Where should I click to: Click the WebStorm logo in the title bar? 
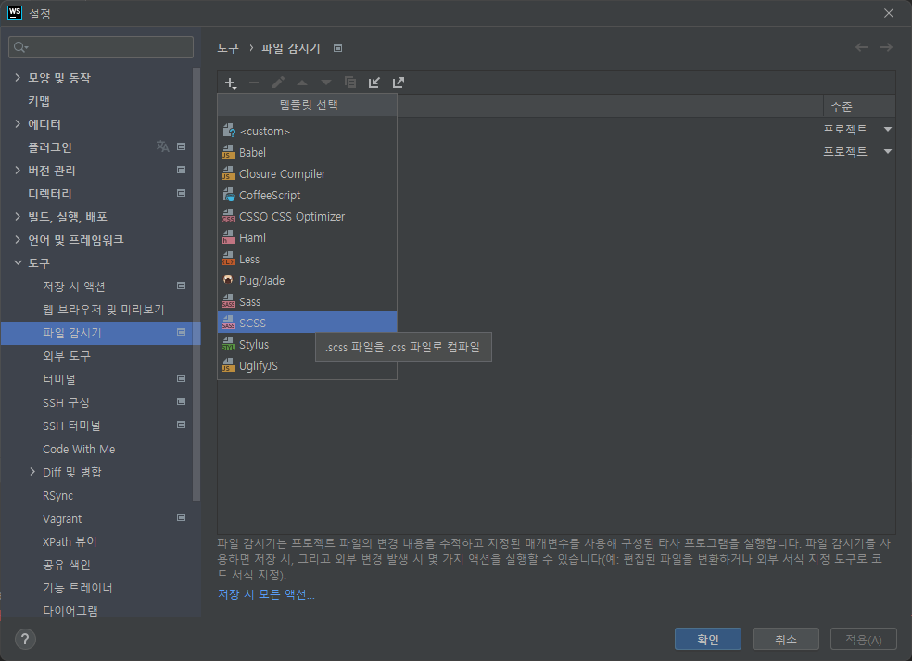pyautogui.click(x=15, y=13)
